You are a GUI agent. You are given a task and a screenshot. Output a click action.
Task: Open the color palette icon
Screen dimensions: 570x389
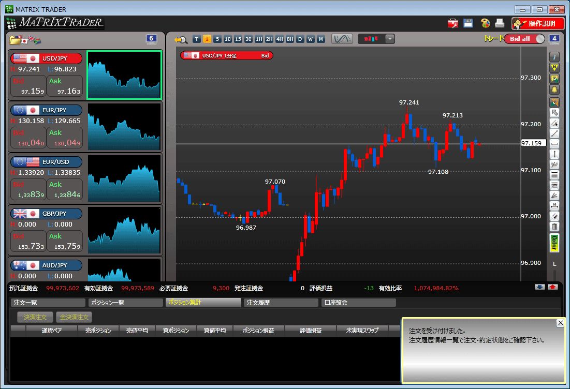click(x=485, y=23)
